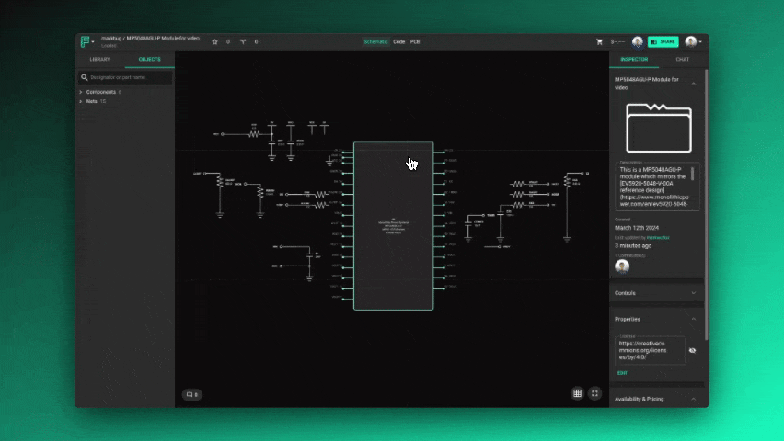Open the shopping cart
This screenshot has height=441, width=784.
tap(599, 42)
